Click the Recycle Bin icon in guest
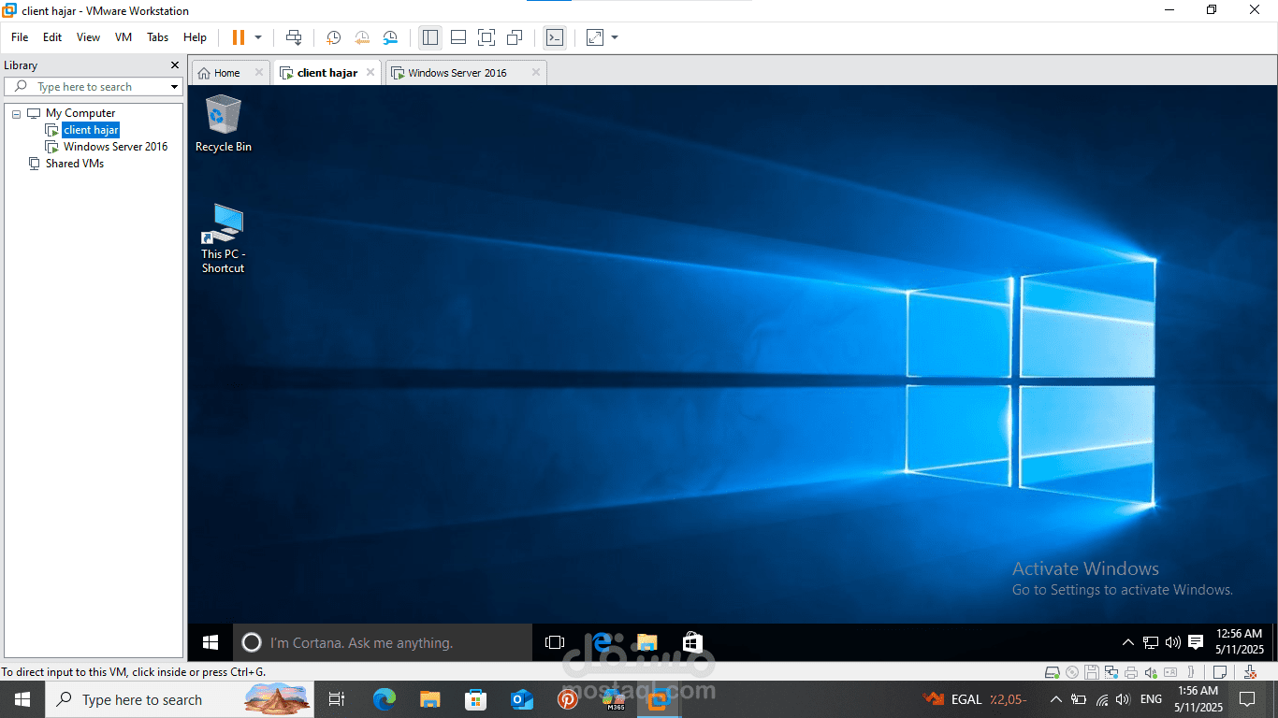This screenshot has width=1278, height=718. [223, 123]
